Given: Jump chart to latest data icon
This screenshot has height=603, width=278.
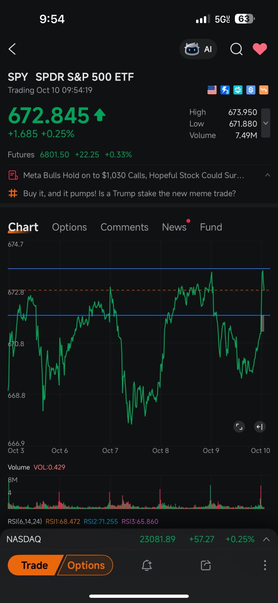Looking at the screenshot, I should [259, 427].
